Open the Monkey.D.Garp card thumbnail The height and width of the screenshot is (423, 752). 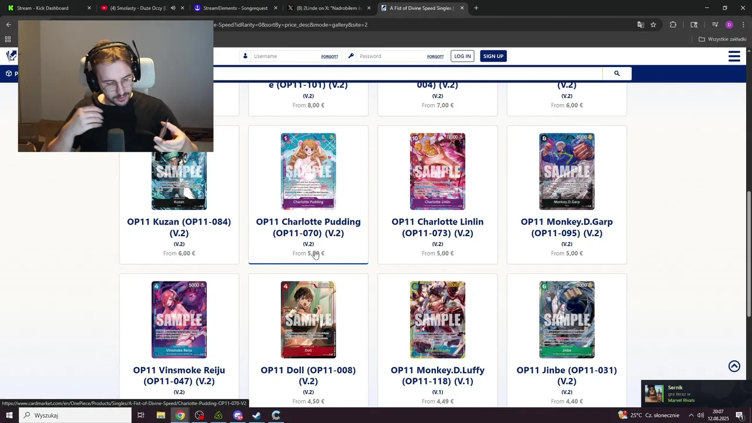tap(567, 171)
